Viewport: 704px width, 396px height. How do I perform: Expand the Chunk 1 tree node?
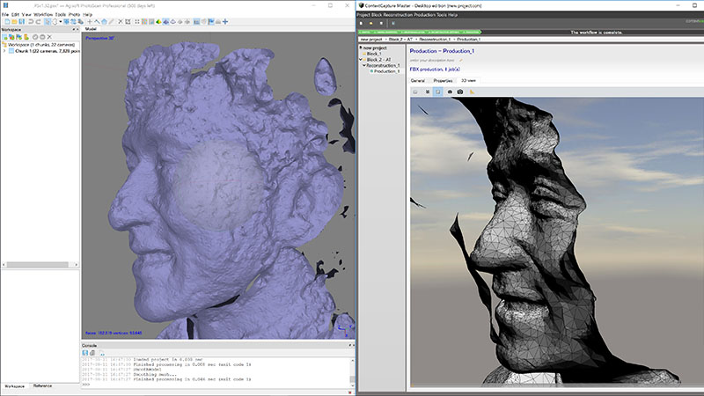(4, 51)
